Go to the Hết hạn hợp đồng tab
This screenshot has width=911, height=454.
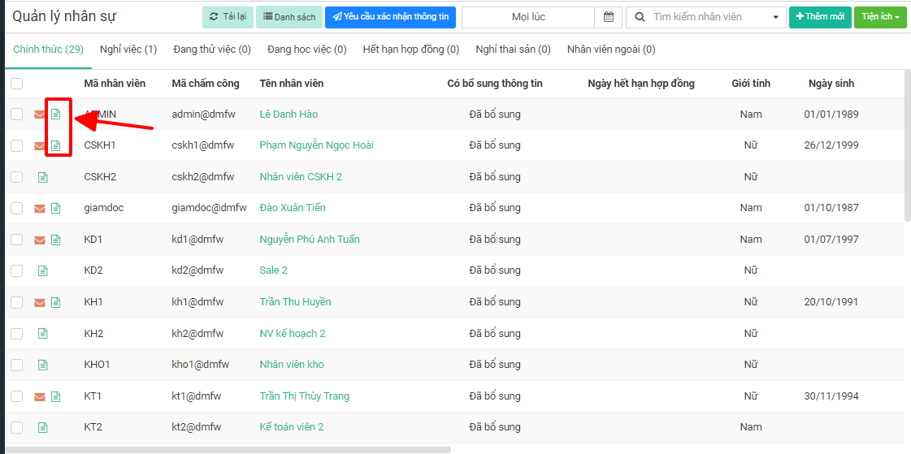pos(410,50)
